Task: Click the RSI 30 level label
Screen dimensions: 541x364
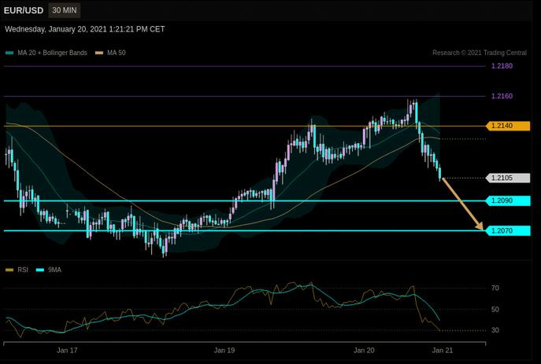Action: pos(495,330)
